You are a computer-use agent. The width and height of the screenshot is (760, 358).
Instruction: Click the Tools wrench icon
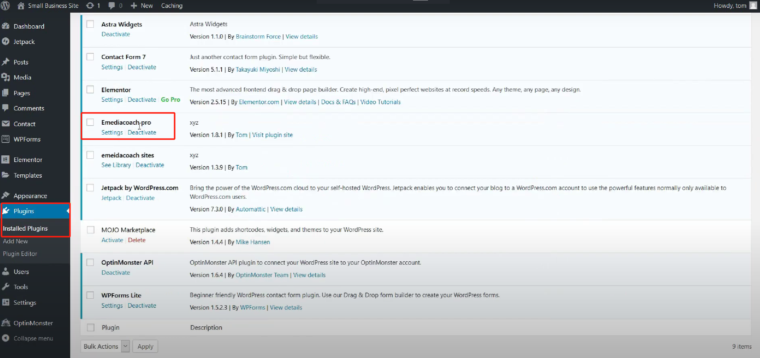pos(6,287)
